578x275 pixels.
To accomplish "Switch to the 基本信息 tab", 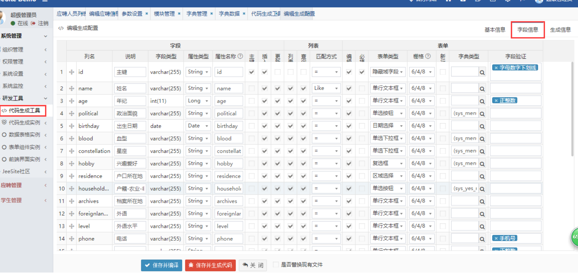I will coord(495,30).
